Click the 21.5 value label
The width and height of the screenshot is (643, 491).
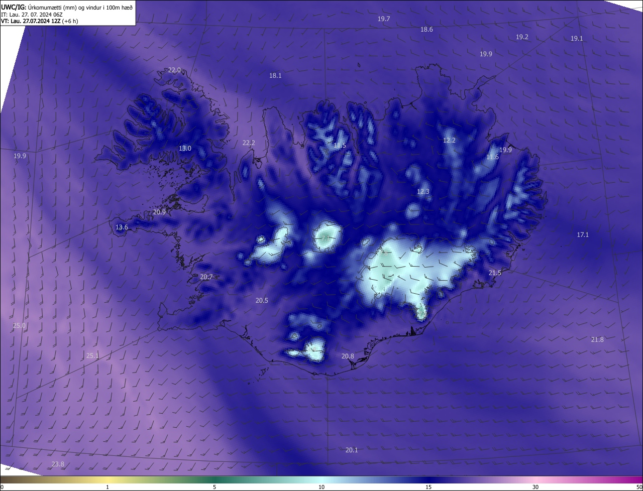pyautogui.click(x=495, y=273)
